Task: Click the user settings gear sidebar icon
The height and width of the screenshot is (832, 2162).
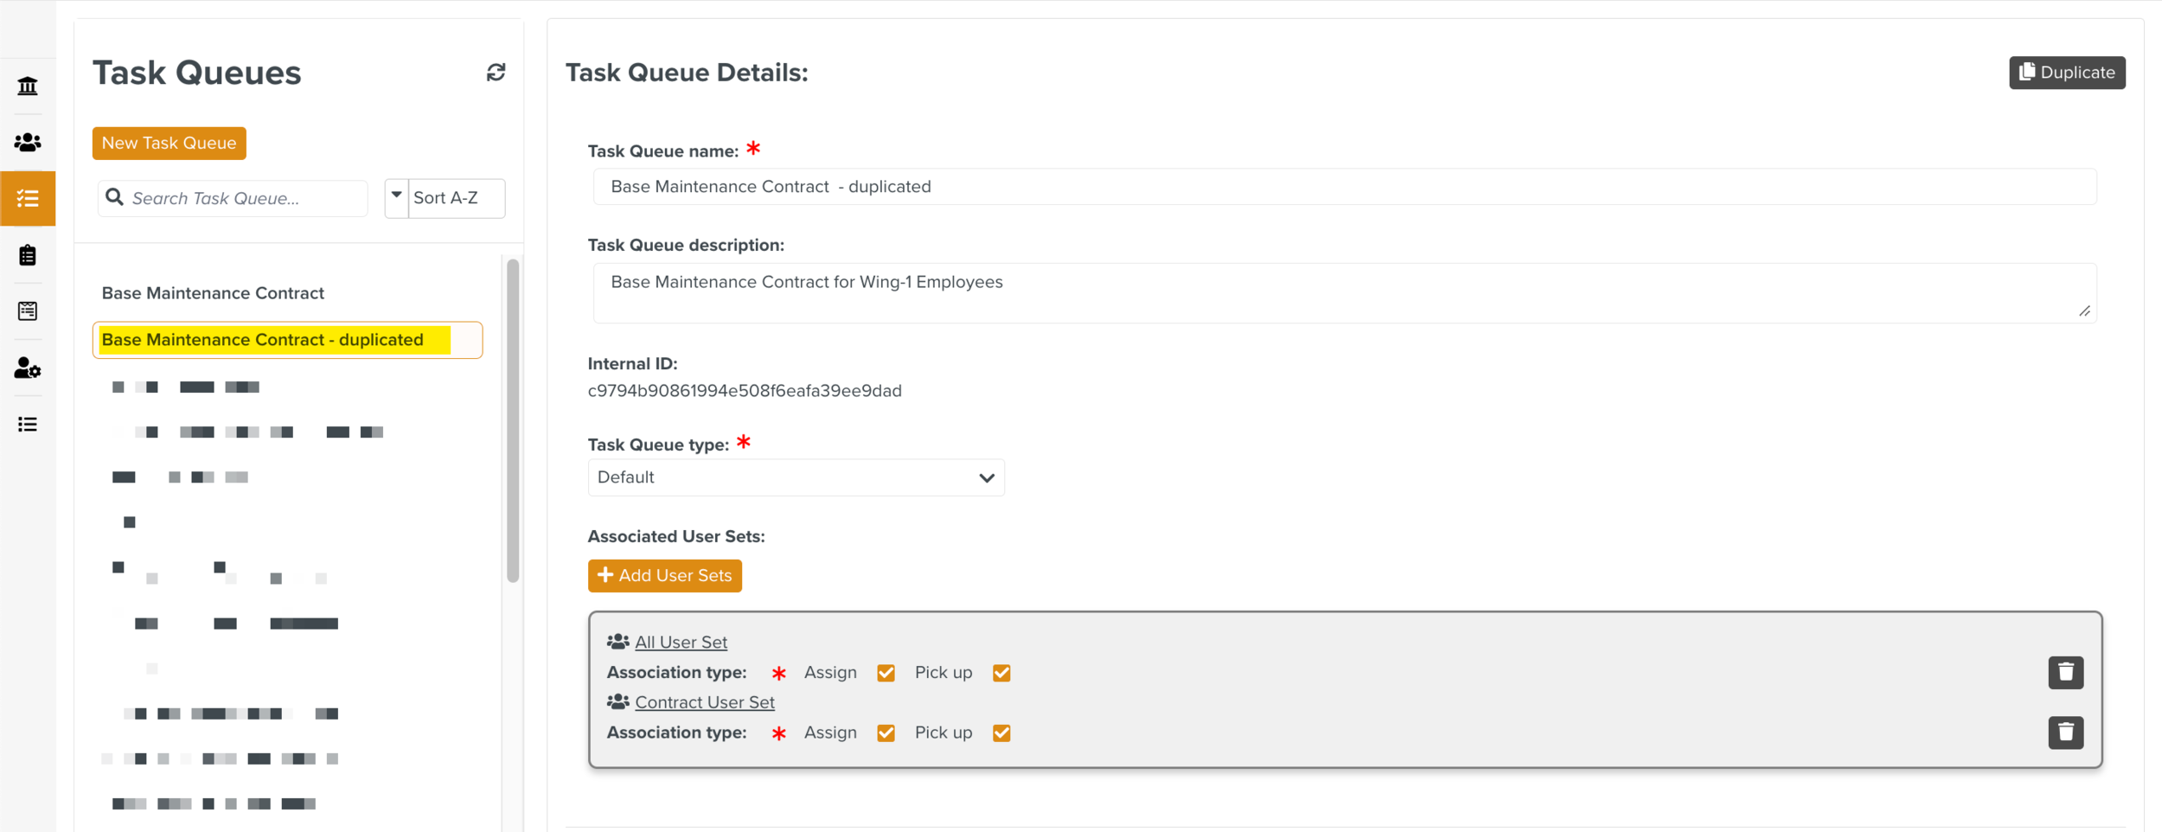Action: [x=28, y=368]
